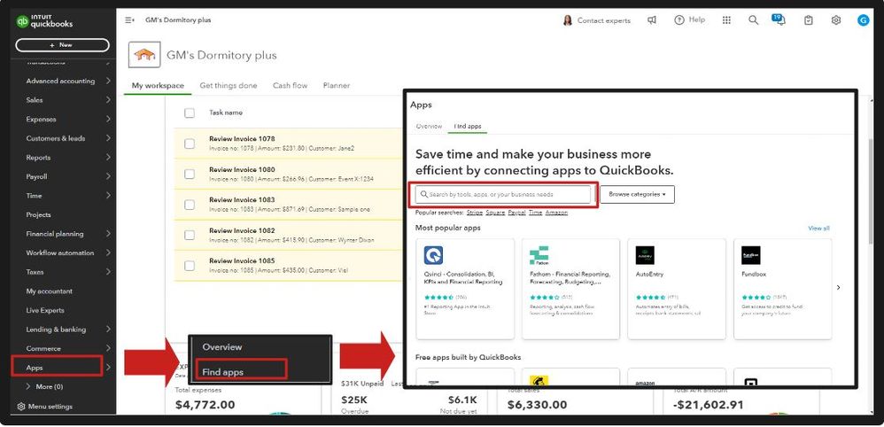Open My accountant in sidebar

pyautogui.click(x=49, y=291)
